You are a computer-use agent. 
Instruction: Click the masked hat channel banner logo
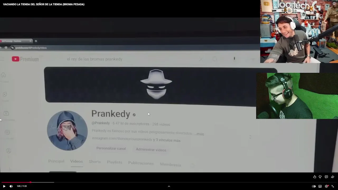156,84
